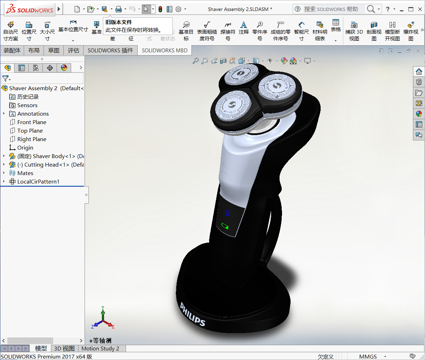
Task: Select the Front Plane tree item
Action: coord(32,122)
